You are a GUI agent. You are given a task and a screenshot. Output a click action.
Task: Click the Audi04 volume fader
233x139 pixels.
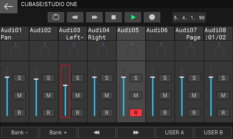[94, 91]
